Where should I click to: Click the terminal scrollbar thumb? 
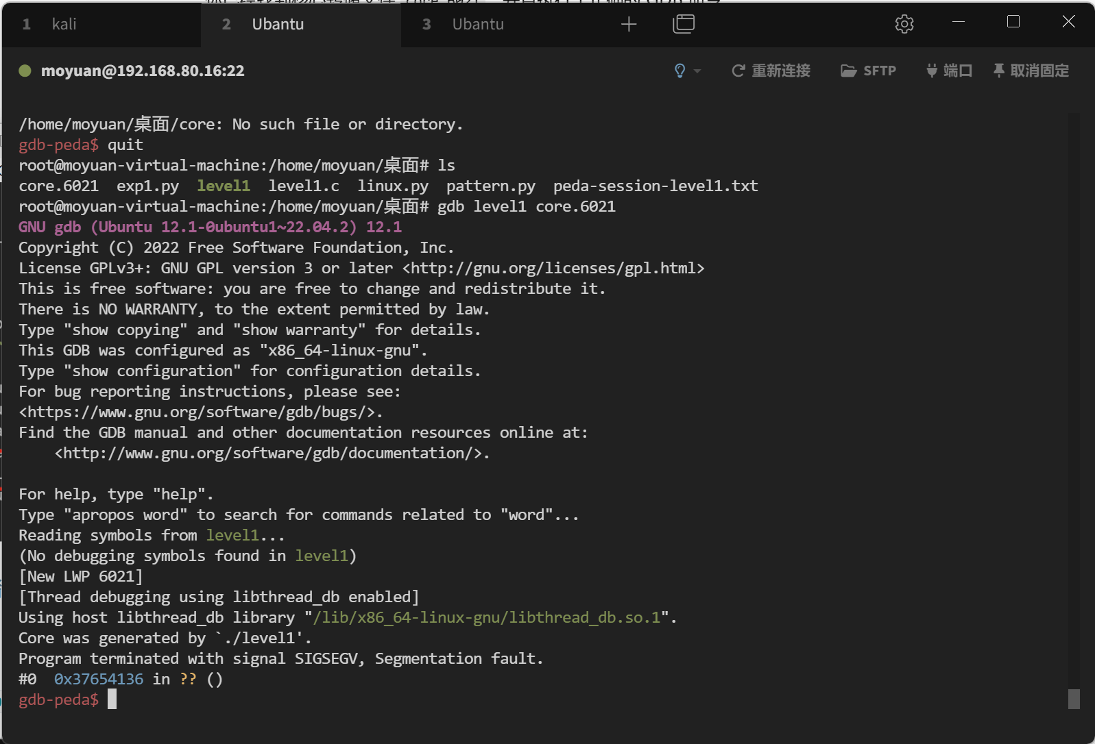tap(1074, 698)
